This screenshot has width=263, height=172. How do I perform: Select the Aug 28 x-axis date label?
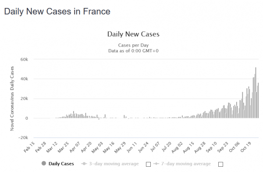tap(200, 147)
